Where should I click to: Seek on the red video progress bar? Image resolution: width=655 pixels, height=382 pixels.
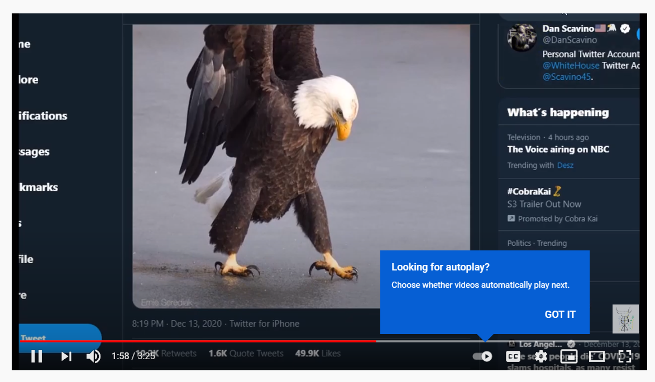coord(198,341)
